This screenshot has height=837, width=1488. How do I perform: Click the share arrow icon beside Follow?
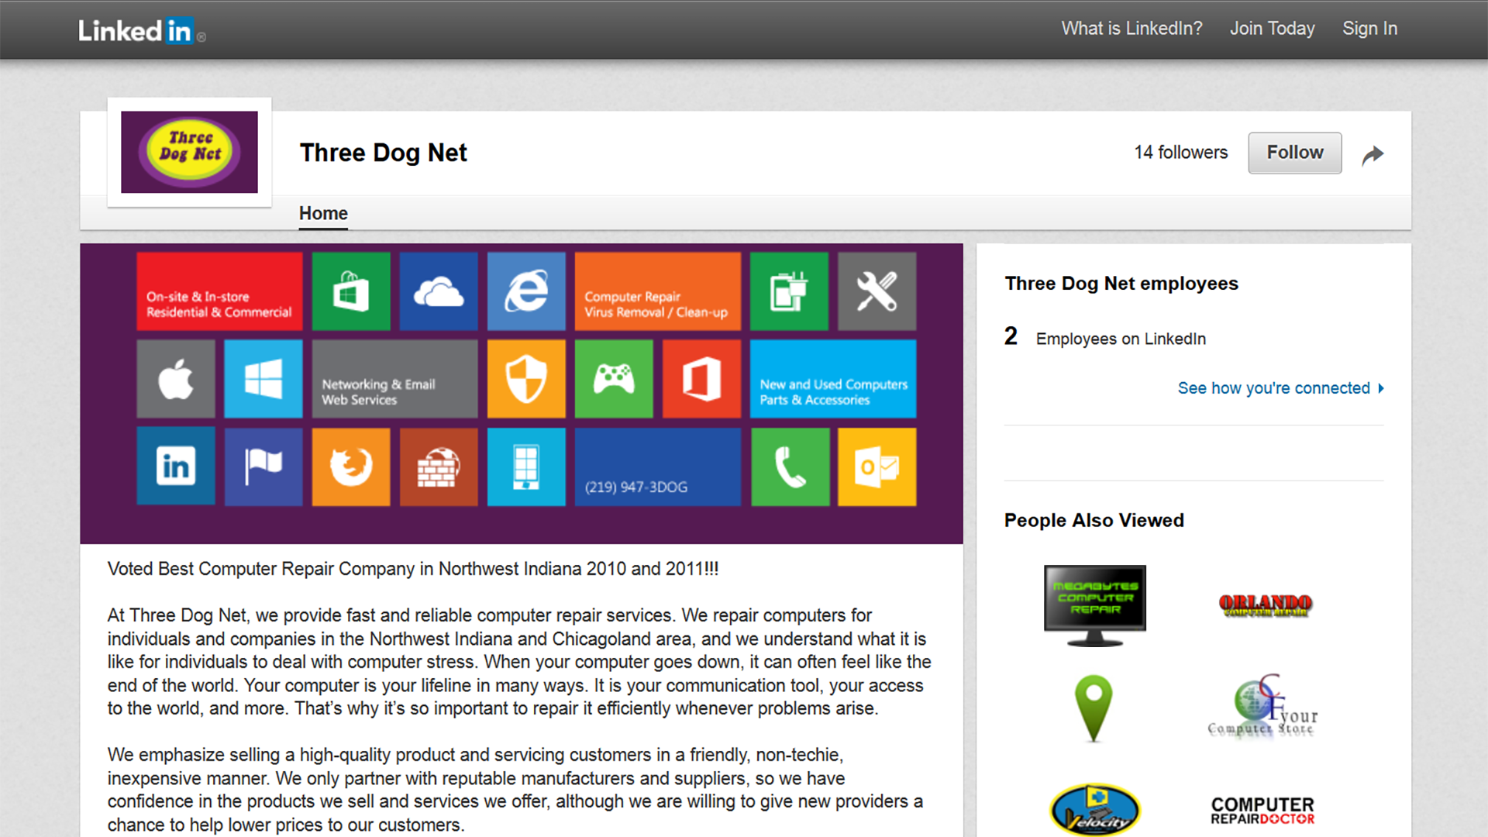click(1373, 155)
